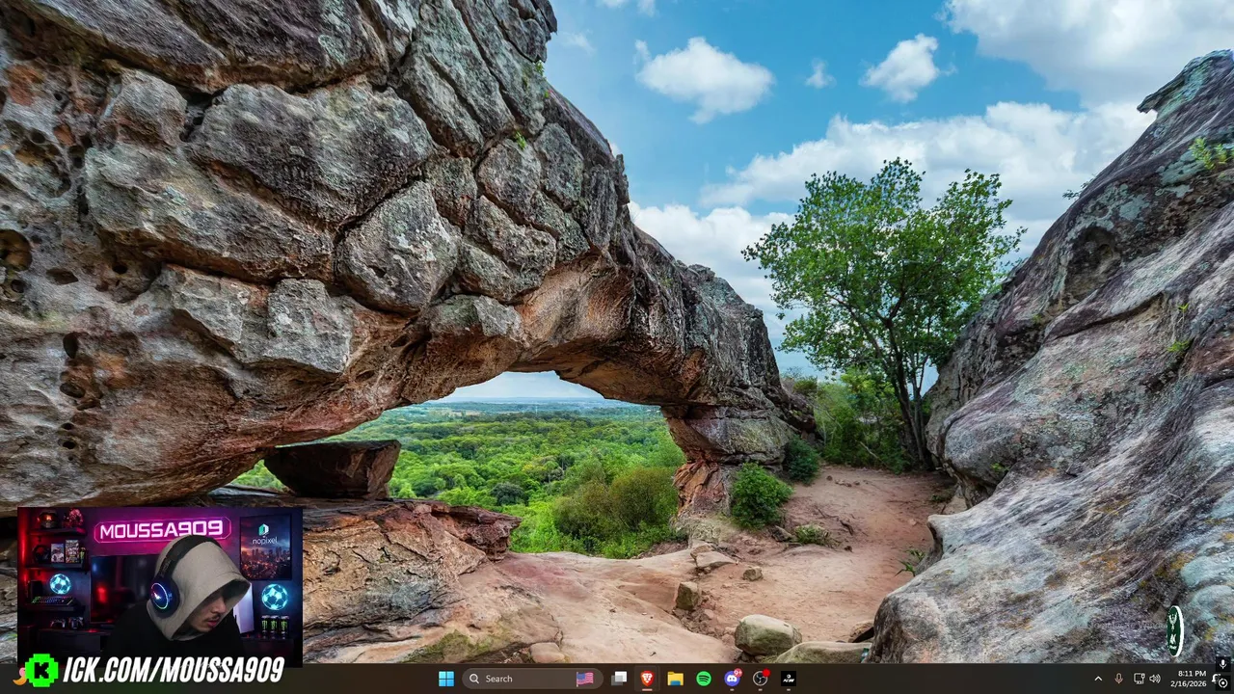Click the overlay microphone button above the tray
Viewport: 1234px width, 694px height.
(x=1222, y=664)
